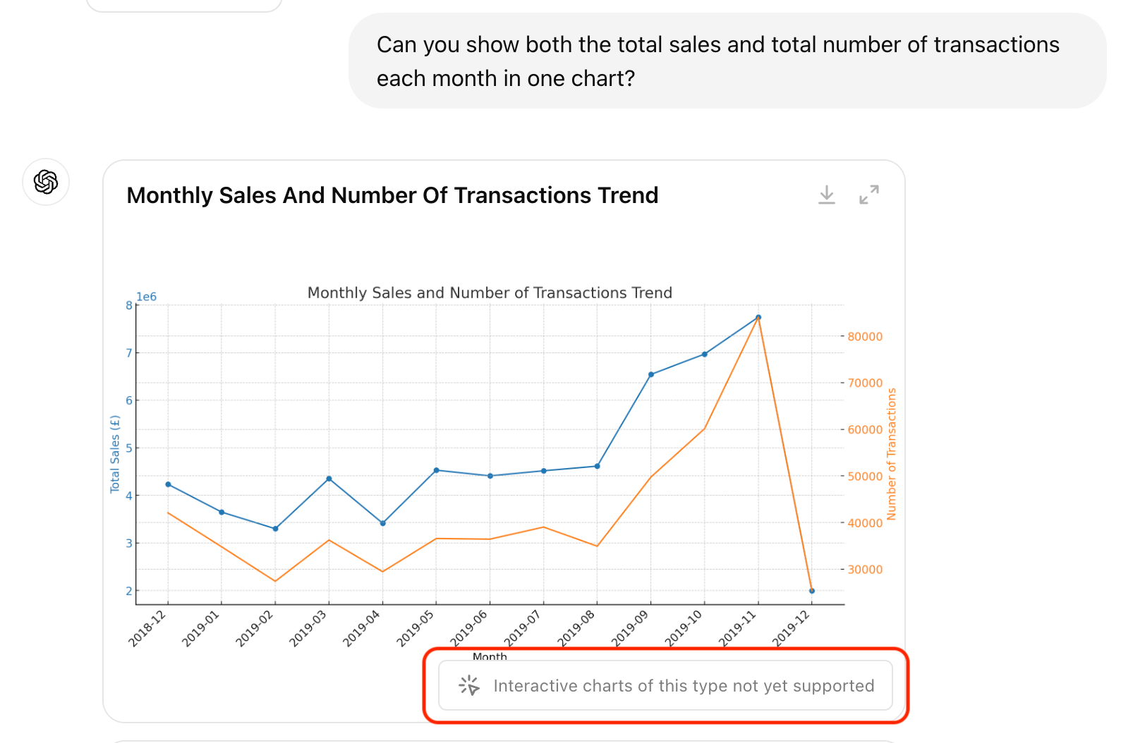
Task: Click the blue data point for 2019-02
Action: click(275, 529)
